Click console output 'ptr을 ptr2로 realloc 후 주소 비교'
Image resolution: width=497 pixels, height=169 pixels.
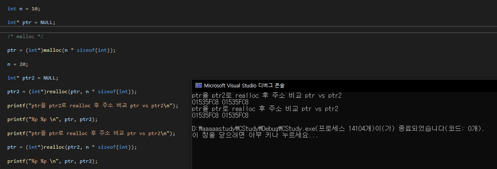pyautogui.click(x=267, y=95)
